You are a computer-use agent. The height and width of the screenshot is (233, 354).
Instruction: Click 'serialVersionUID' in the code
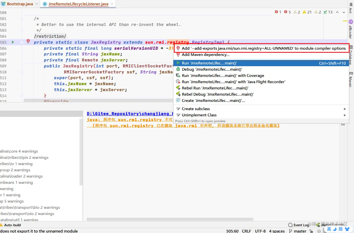136,48
